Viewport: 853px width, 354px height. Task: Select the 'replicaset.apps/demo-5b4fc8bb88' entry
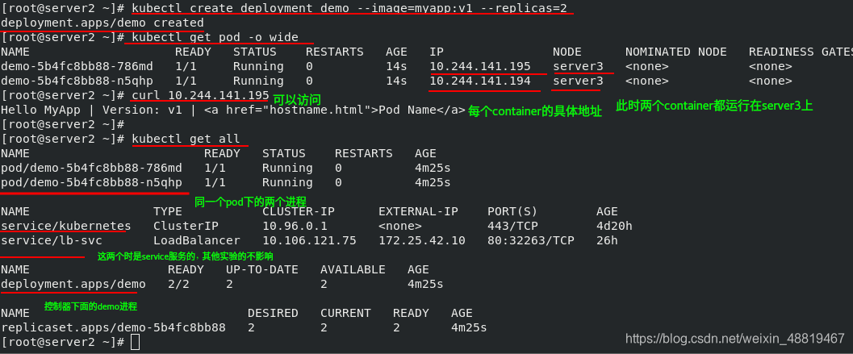(x=113, y=327)
